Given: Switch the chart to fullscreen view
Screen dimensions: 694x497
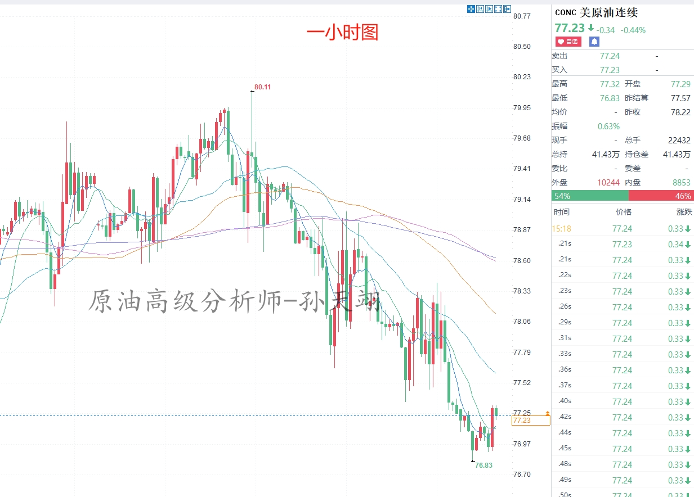Looking at the screenshot, I should (498, 8).
